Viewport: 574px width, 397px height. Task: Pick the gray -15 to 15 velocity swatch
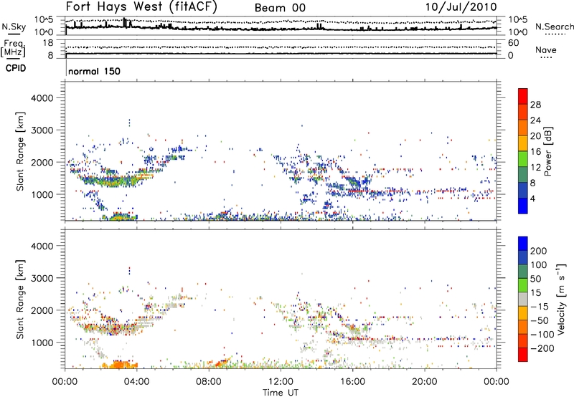click(523, 299)
